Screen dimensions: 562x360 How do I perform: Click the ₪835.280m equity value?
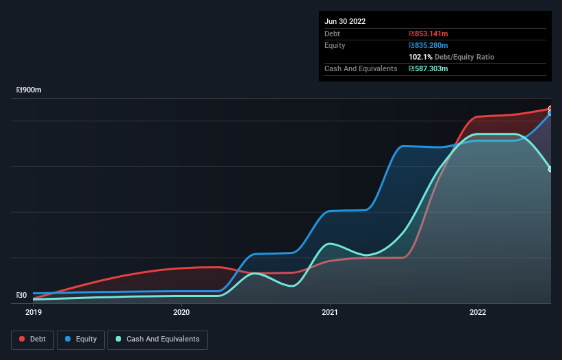429,45
